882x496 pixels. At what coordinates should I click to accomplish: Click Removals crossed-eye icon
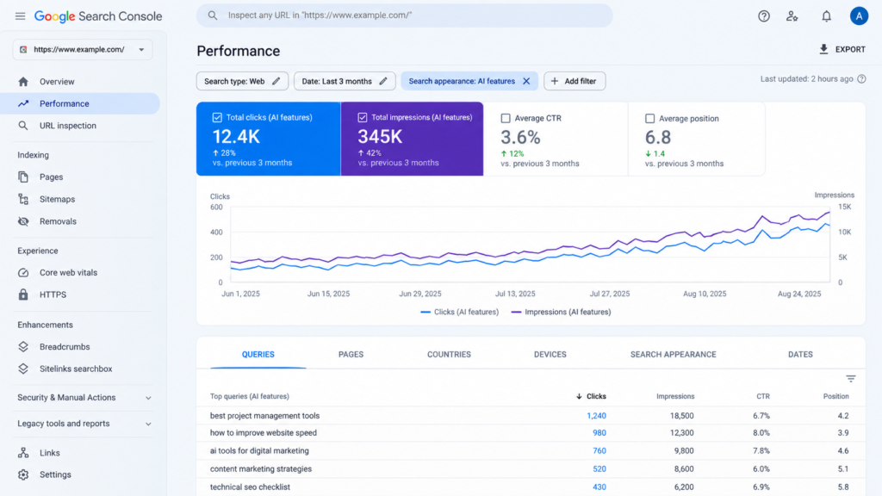[x=23, y=221]
